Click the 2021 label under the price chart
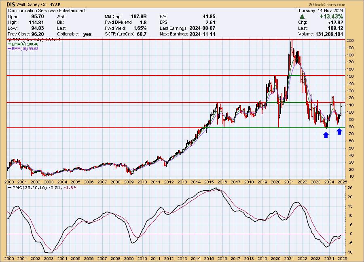The height and width of the screenshot is (262, 364). [x=289, y=182]
